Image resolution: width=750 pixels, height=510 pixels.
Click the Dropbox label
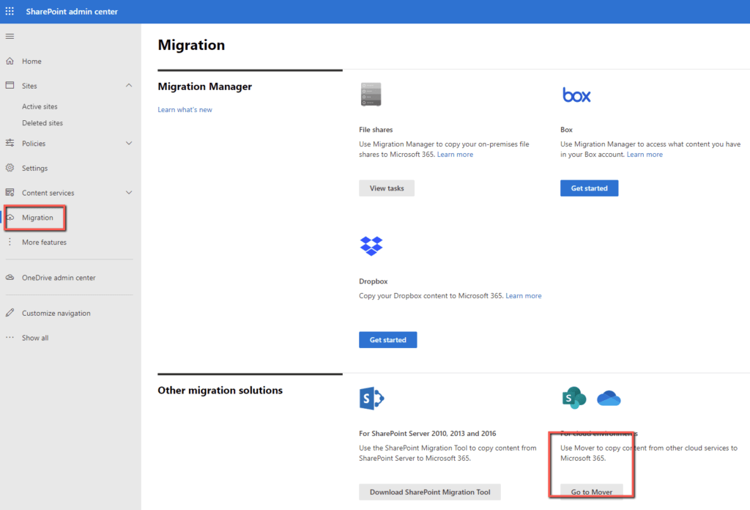pyautogui.click(x=373, y=281)
